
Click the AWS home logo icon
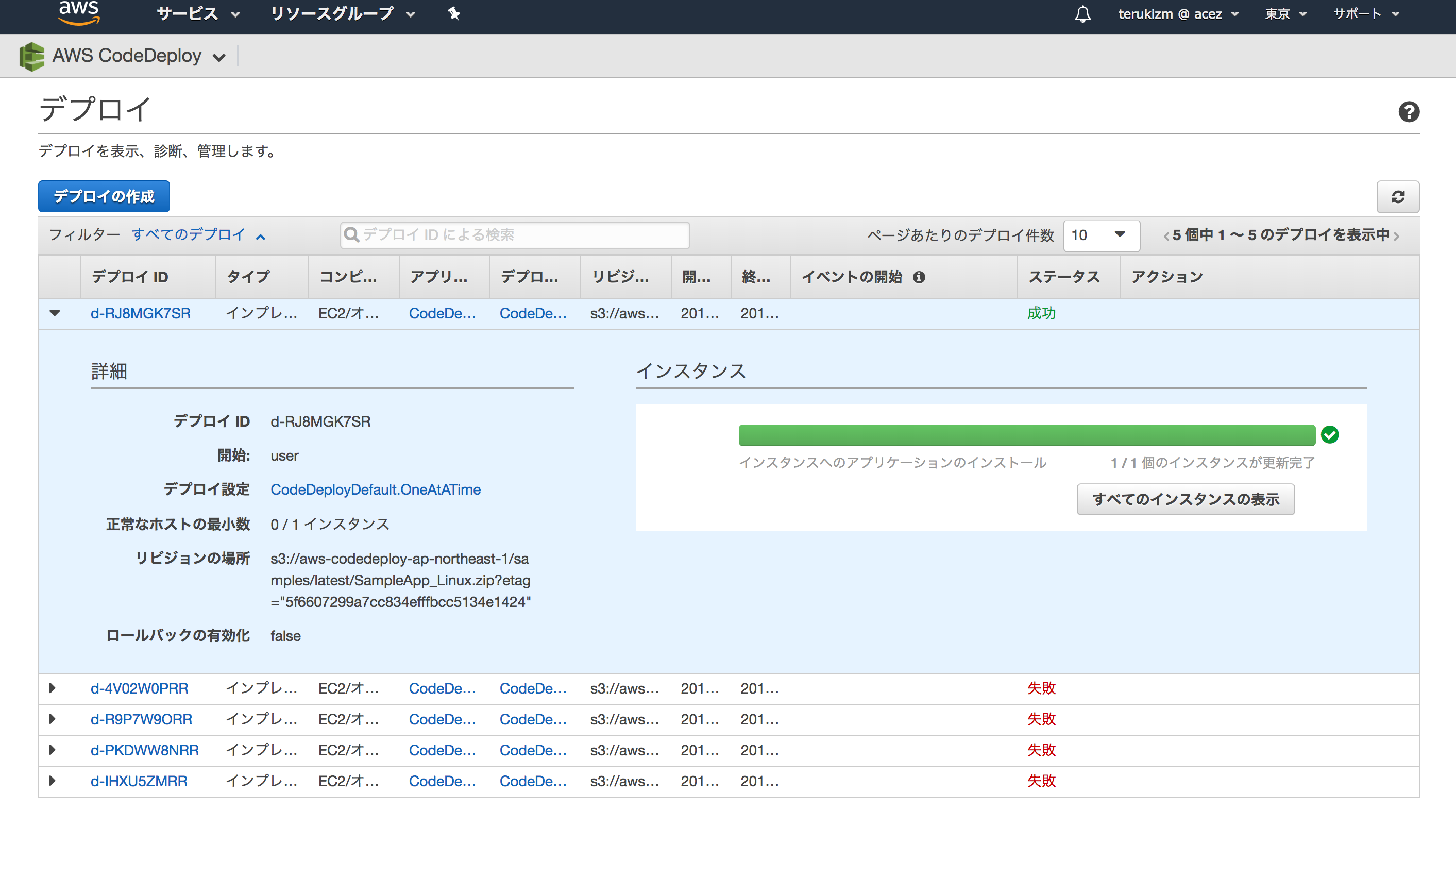pyautogui.click(x=79, y=13)
